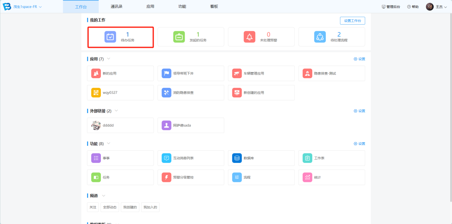Collapse the 功能 (8) section chevron
Image resolution: width=452 pixels, height=224 pixels.
tap(109, 143)
